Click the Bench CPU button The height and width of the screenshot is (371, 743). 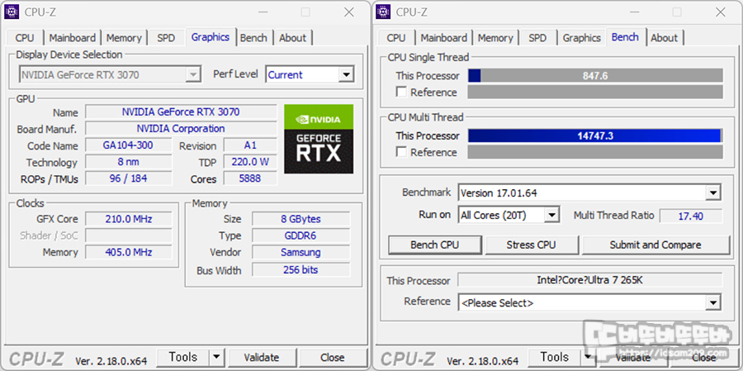(x=434, y=245)
